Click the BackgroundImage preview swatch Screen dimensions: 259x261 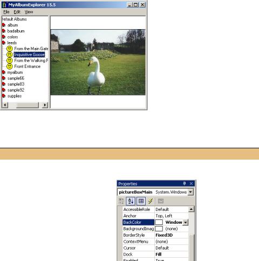click(x=159, y=229)
